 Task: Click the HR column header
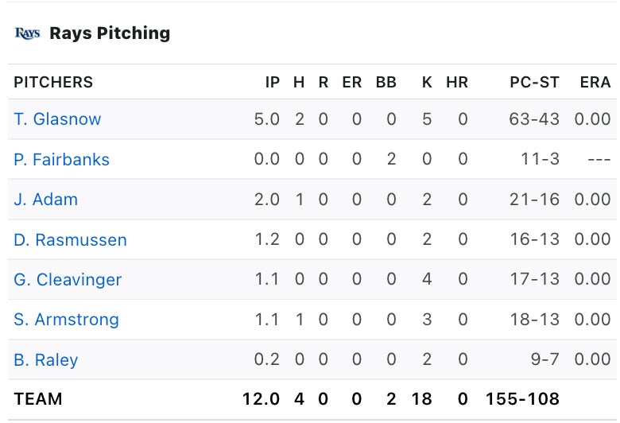click(x=457, y=82)
